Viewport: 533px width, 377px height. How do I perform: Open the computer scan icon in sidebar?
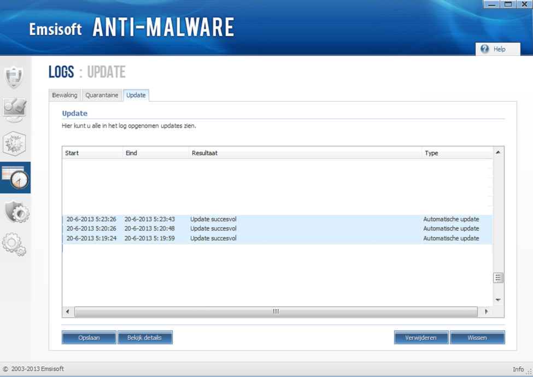pyautogui.click(x=14, y=110)
